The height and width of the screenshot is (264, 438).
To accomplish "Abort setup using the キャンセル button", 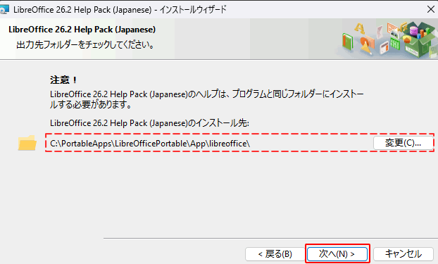I will pyautogui.click(x=403, y=254).
